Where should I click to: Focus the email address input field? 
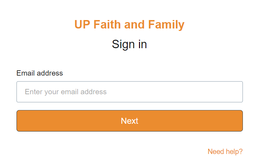pos(129,92)
